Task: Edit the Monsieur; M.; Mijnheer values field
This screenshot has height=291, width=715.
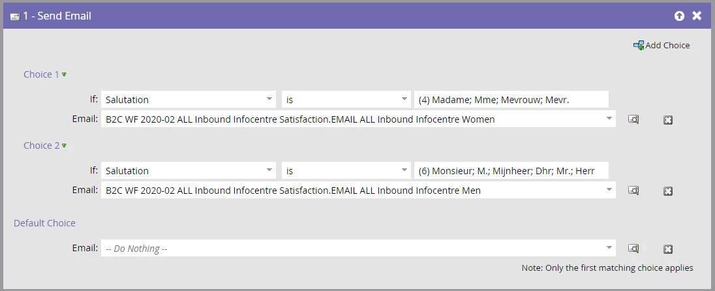Action: tap(511, 170)
